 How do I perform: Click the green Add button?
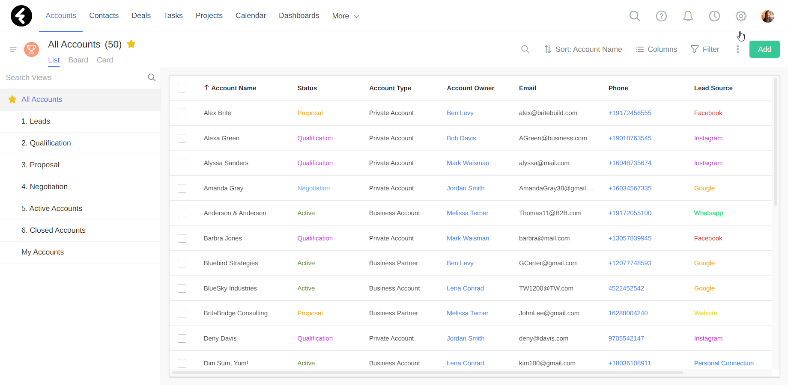coord(764,49)
